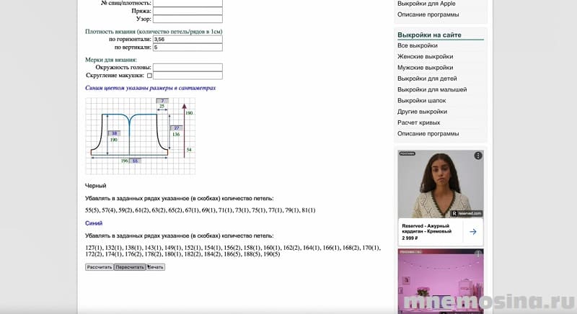Click the Окружность головы input field
The height and width of the screenshot is (314, 577).
pos(188,68)
